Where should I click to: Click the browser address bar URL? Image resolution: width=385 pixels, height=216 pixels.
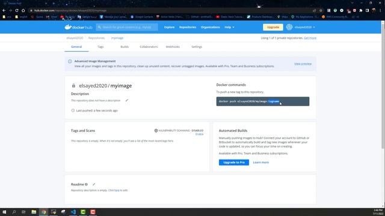[x=70, y=11]
